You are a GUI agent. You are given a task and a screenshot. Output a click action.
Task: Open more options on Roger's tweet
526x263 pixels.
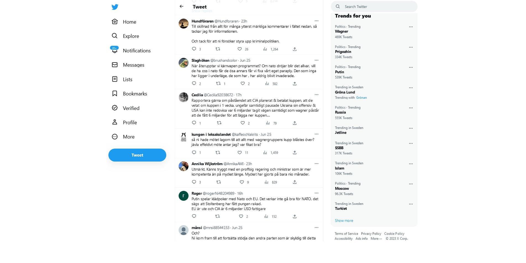click(316, 193)
